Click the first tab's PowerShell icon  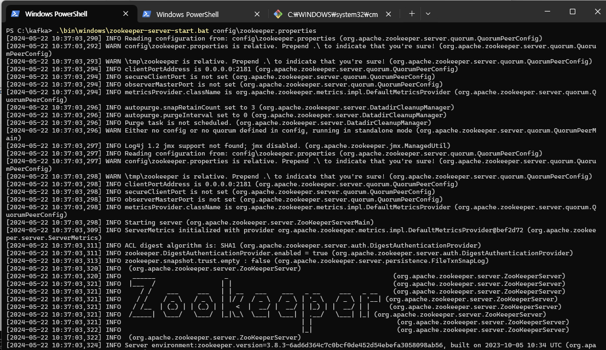point(15,14)
